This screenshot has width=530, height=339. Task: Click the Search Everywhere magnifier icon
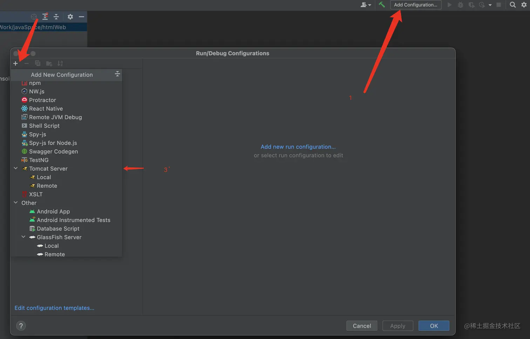[x=512, y=5]
